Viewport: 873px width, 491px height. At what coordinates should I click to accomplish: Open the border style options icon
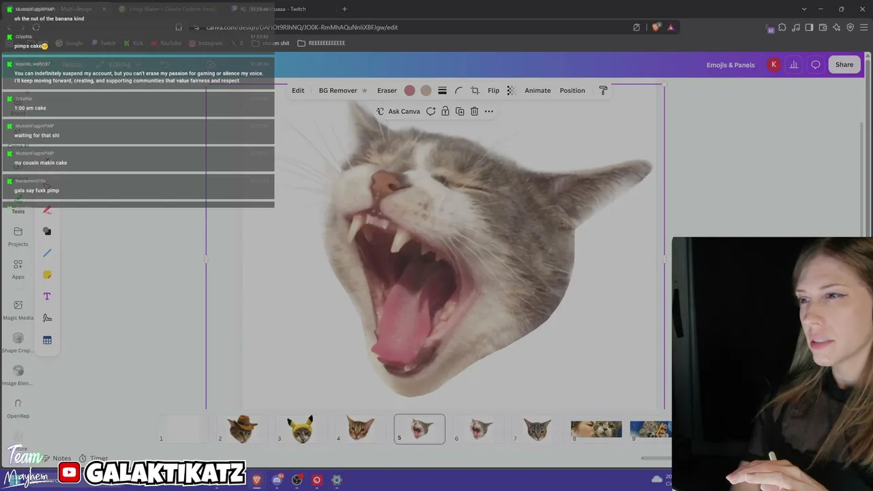tap(442, 91)
